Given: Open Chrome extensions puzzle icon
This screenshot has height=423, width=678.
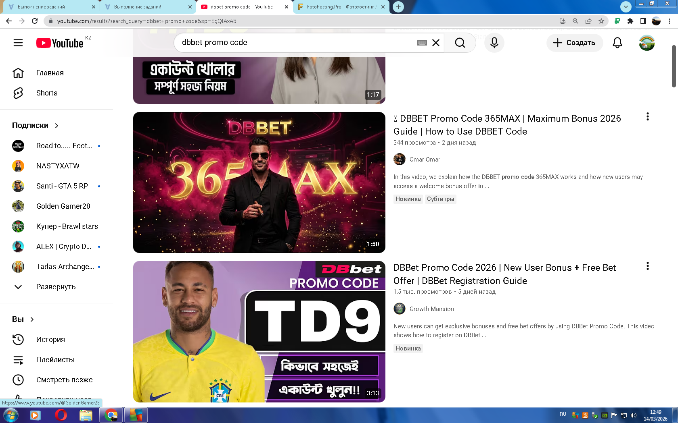Looking at the screenshot, I should (630, 21).
